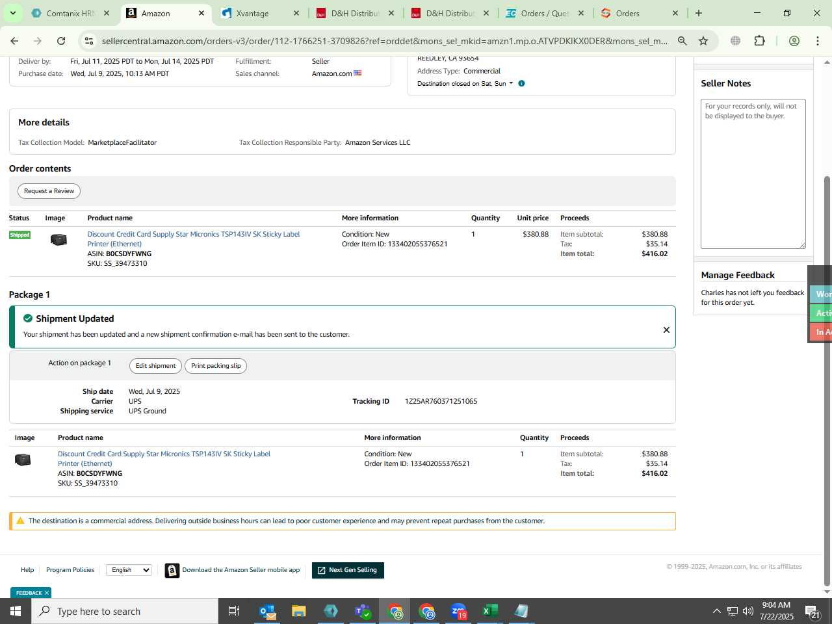Image resolution: width=832 pixels, height=624 pixels.
Task: Open a new browser tab
Action: [x=699, y=13]
